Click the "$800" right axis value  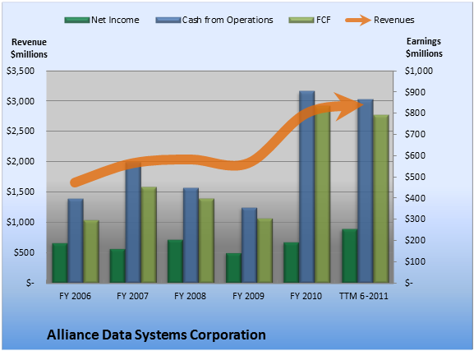pyautogui.click(x=416, y=113)
